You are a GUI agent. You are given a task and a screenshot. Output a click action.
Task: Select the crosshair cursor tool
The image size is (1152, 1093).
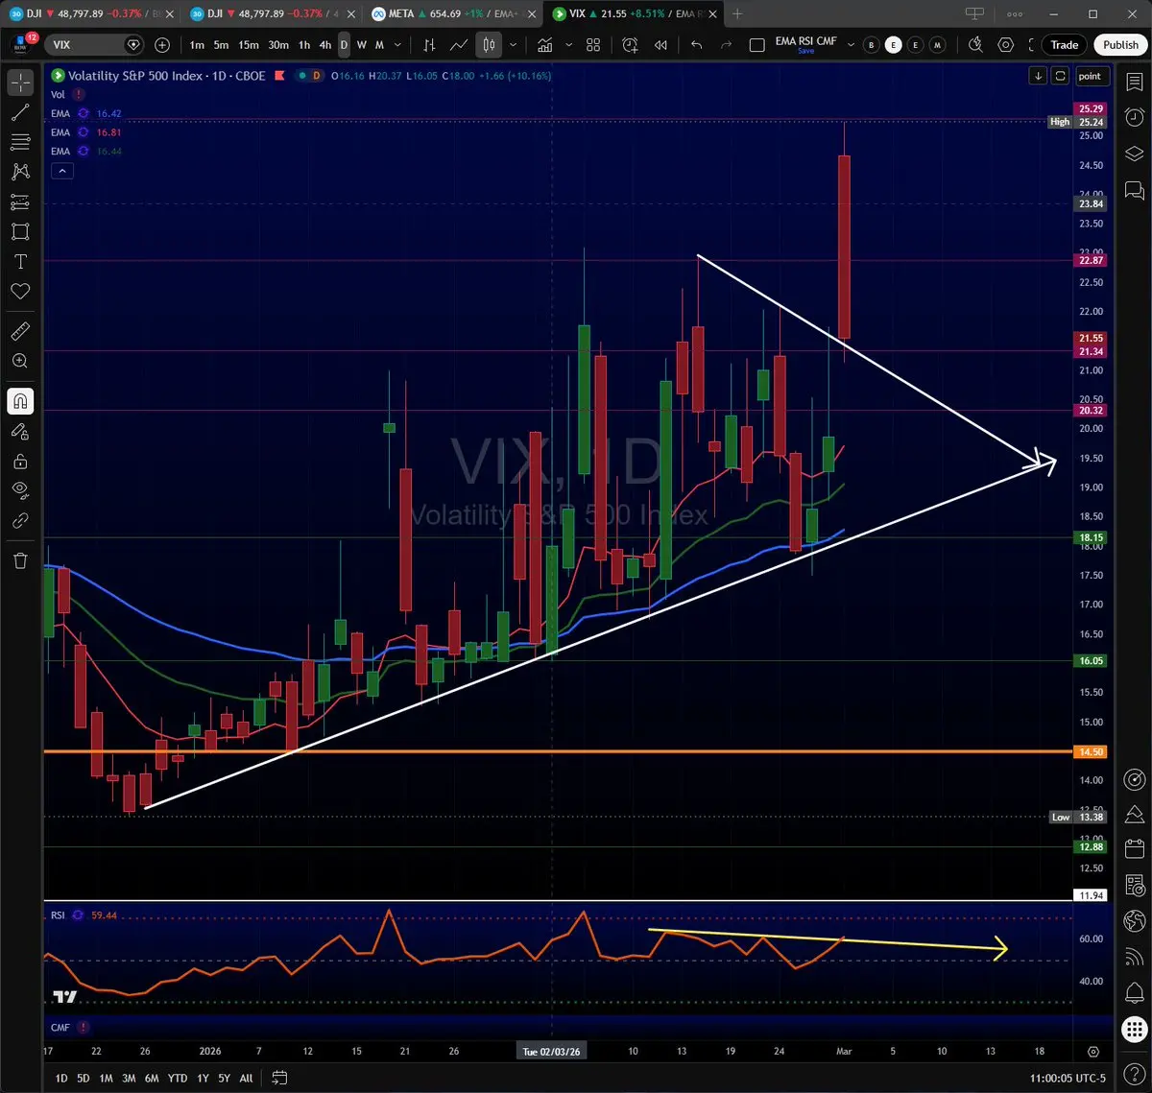pos(19,83)
